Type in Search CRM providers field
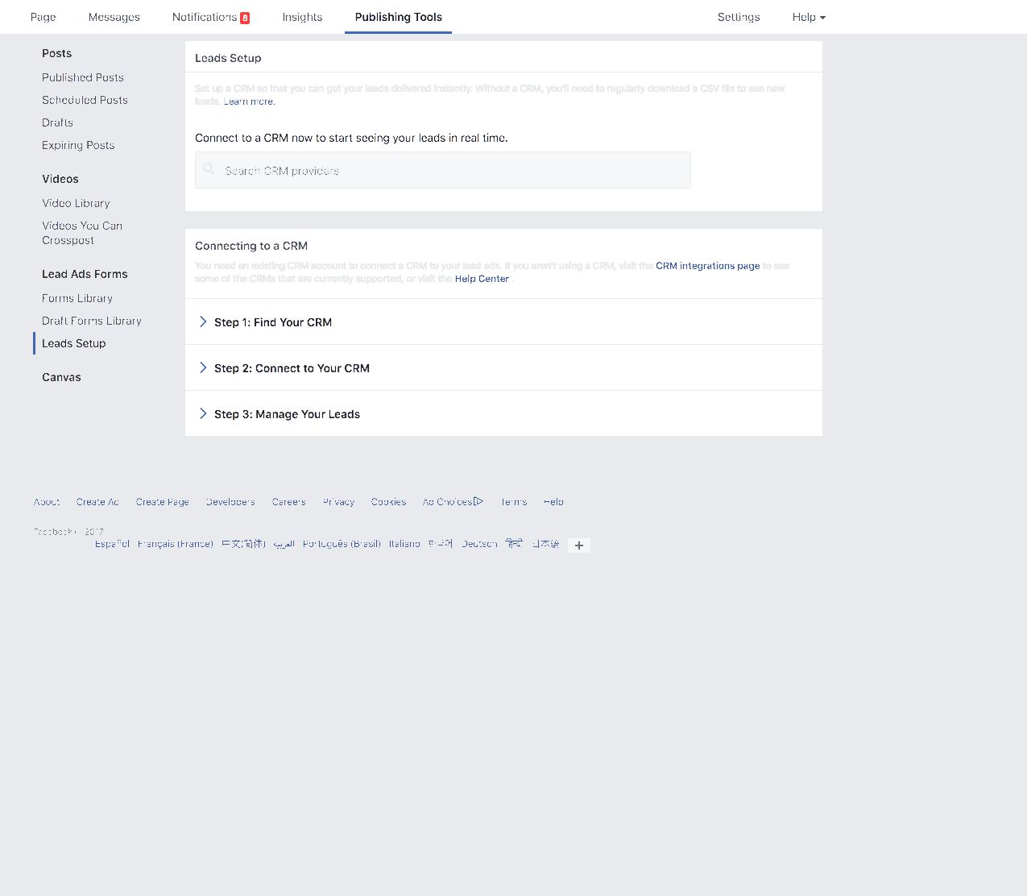This screenshot has height=896, width=1027. pyautogui.click(x=451, y=171)
